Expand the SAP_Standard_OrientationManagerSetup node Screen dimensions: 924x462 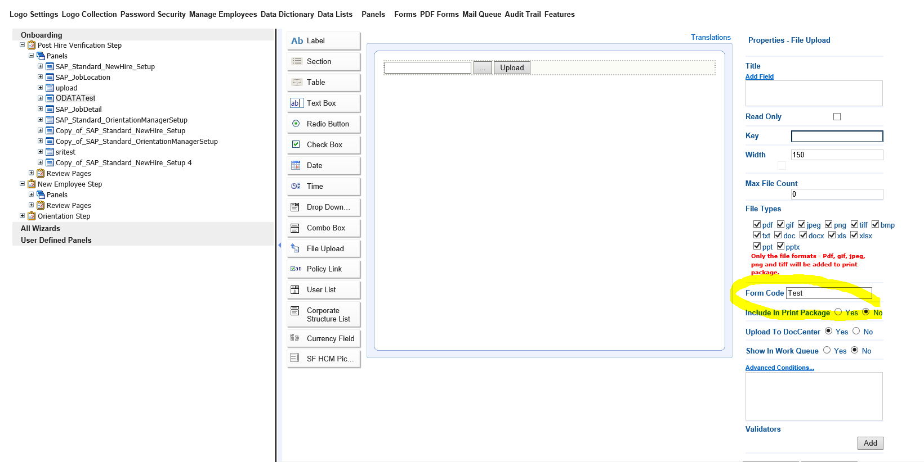tap(40, 120)
